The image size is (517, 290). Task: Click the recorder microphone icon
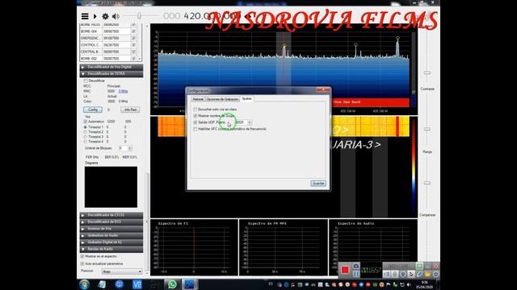395,274
